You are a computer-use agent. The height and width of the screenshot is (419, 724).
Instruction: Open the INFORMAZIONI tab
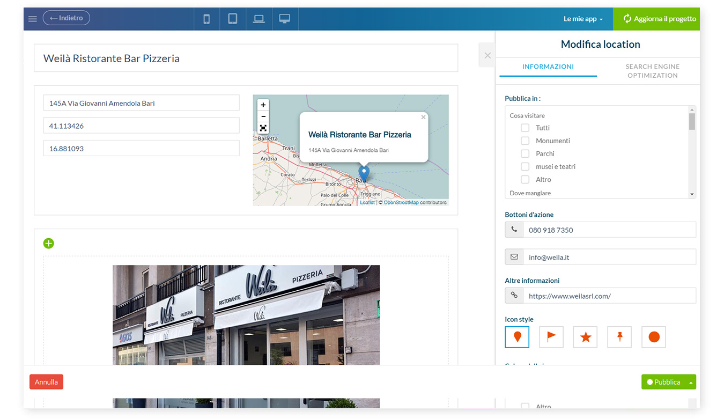coord(548,67)
